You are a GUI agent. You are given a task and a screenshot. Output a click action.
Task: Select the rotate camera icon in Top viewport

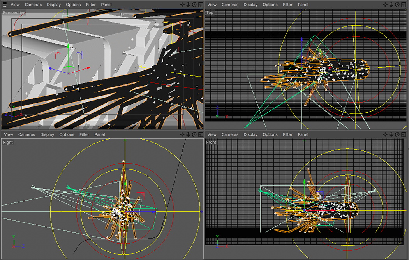coord(397,4)
